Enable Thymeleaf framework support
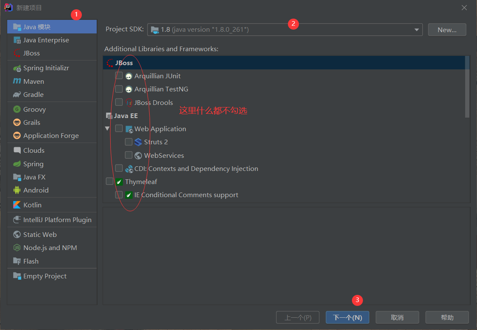This screenshot has height=330, width=477. (x=109, y=181)
